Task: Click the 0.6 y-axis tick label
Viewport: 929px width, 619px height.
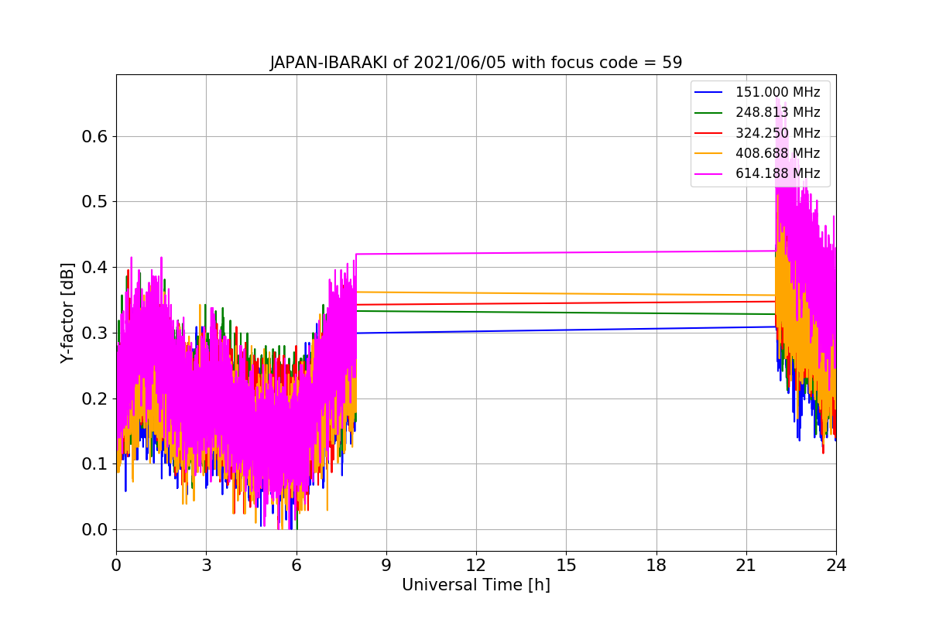Action: (95, 136)
